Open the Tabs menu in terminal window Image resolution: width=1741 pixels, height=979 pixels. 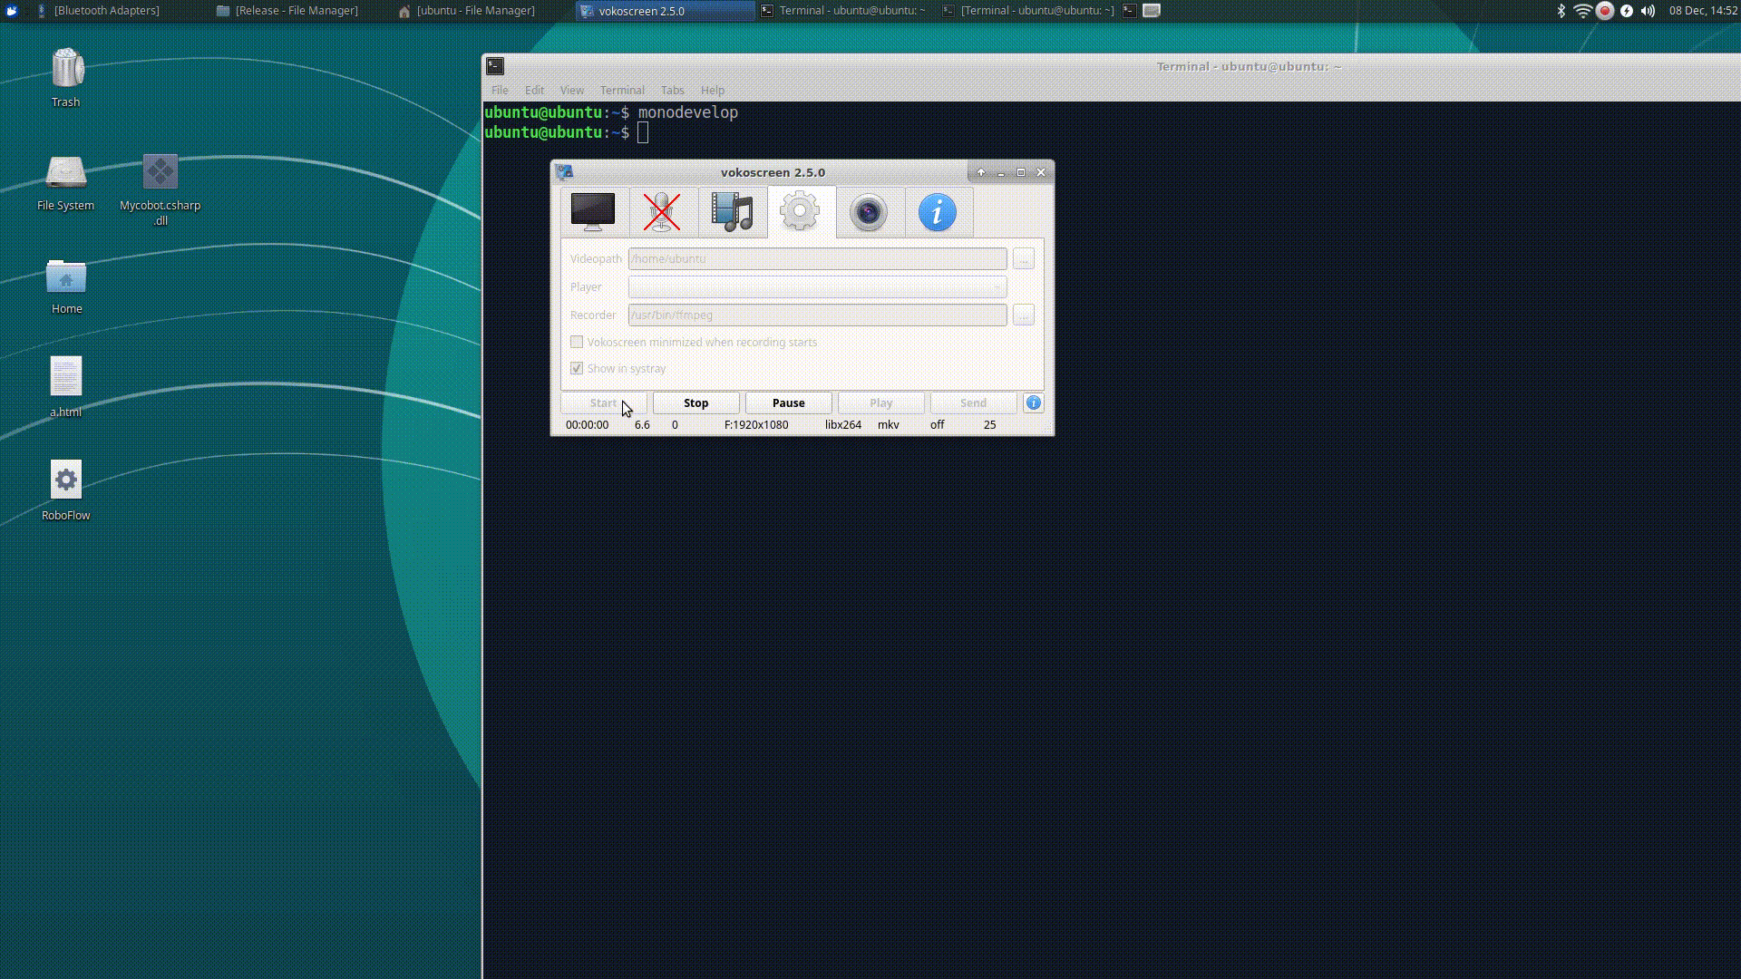(x=672, y=90)
